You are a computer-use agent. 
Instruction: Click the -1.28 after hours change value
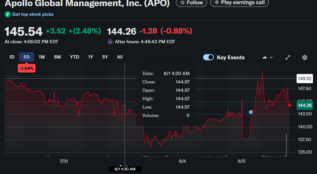[x=148, y=31]
